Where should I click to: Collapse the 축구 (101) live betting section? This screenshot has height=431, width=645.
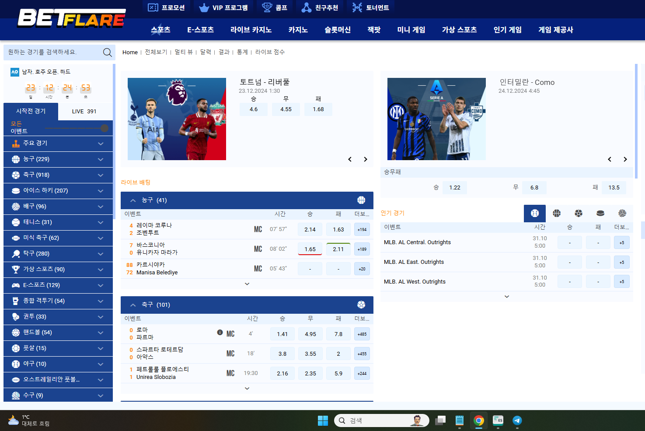pyautogui.click(x=133, y=305)
